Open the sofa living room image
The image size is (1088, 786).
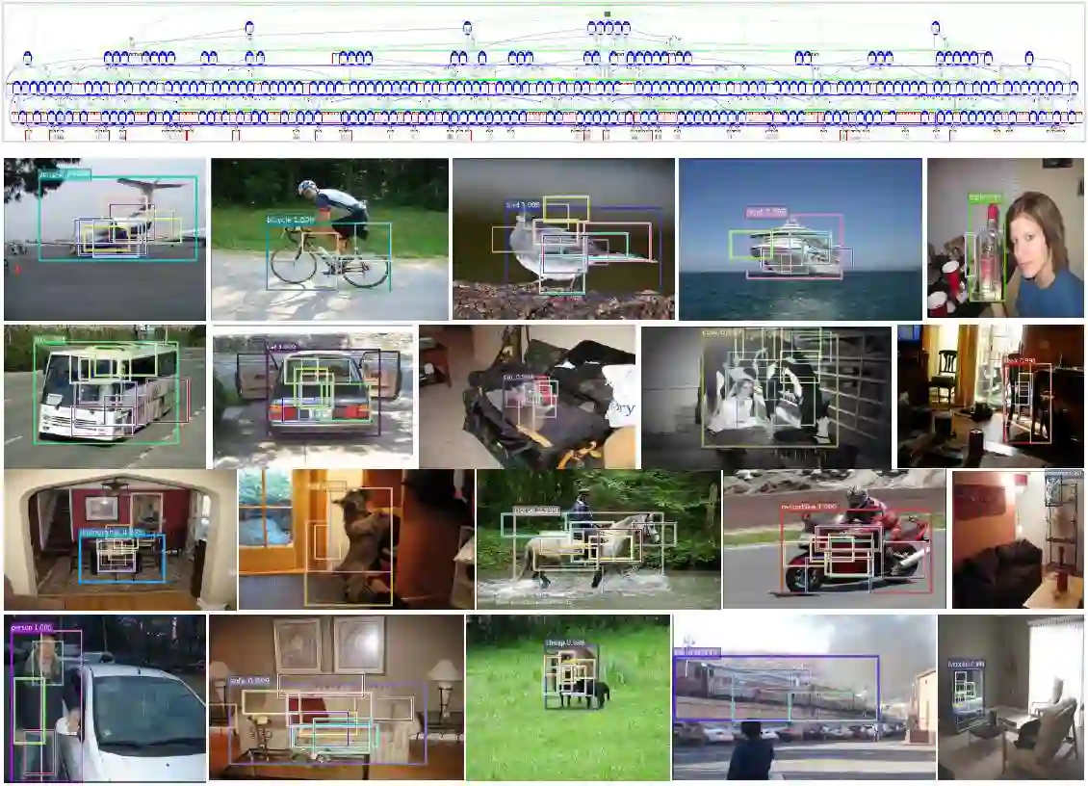pyautogui.click(x=336, y=697)
